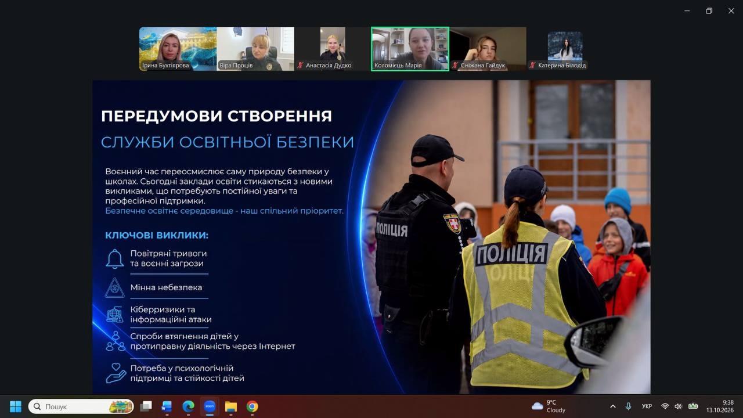Open the Windows Start menu
Viewport: 743px width, 418px height.
pyautogui.click(x=16, y=406)
